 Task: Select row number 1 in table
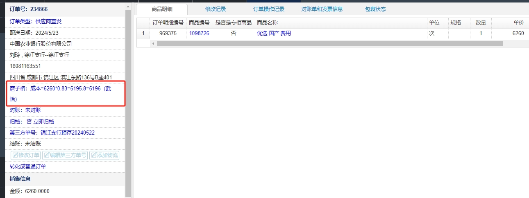[x=143, y=34]
